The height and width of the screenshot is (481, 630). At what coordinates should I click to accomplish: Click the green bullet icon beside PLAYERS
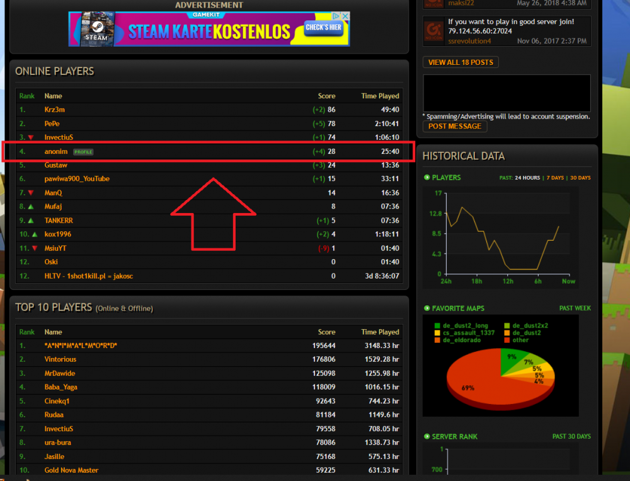427,178
